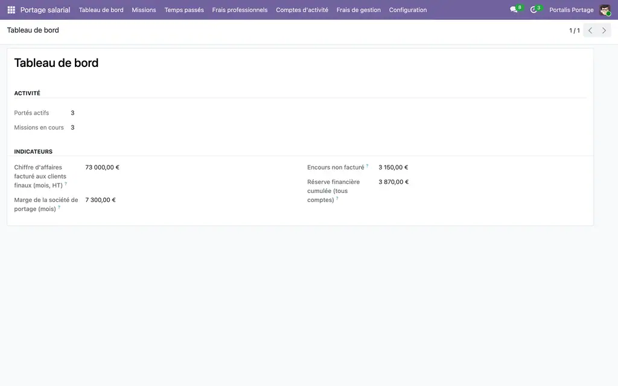This screenshot has width=618, height=386.
Task: Click the Missions en cours label
Action: pos(39,128)
